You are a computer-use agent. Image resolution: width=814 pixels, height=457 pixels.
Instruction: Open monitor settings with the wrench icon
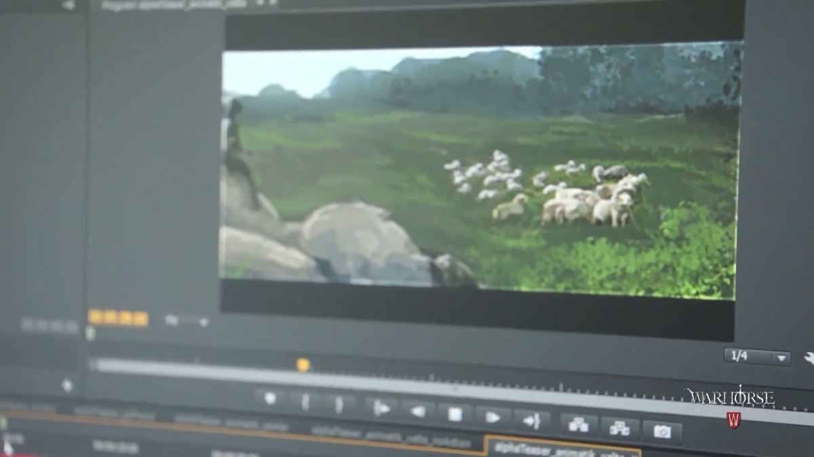(x=809, y=358)
